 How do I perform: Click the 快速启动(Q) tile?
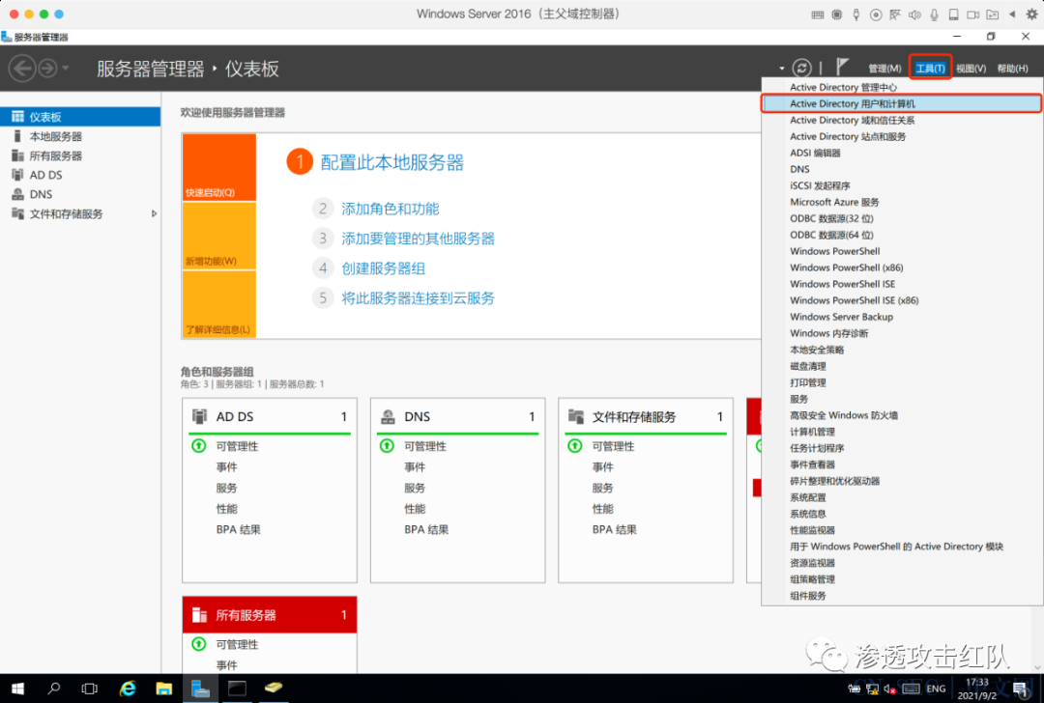coord(219,167)
